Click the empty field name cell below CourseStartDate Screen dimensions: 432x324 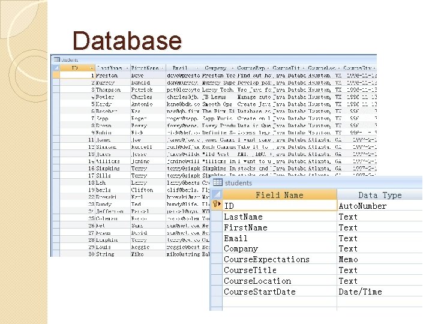point(280,302)
